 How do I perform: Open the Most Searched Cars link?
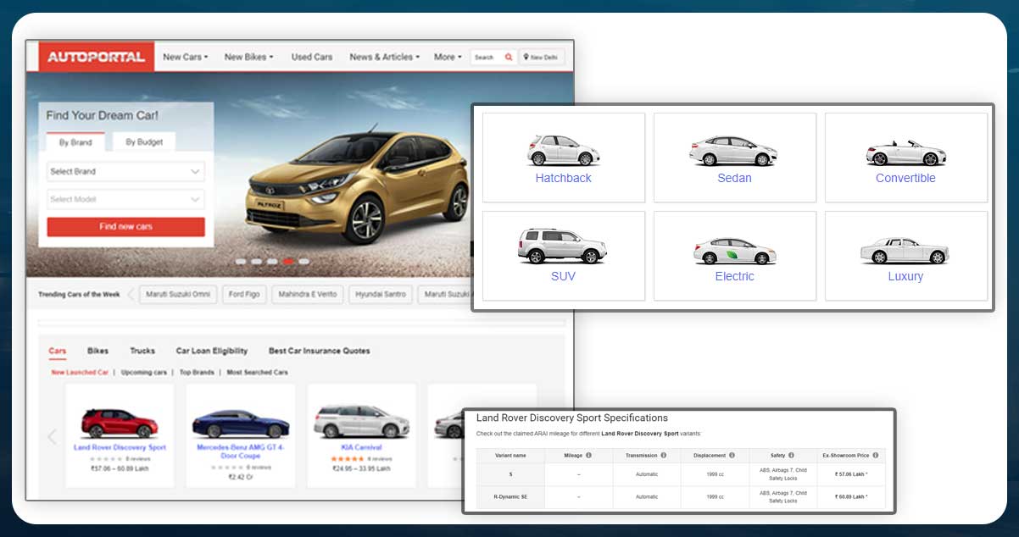tap(257, 372)
